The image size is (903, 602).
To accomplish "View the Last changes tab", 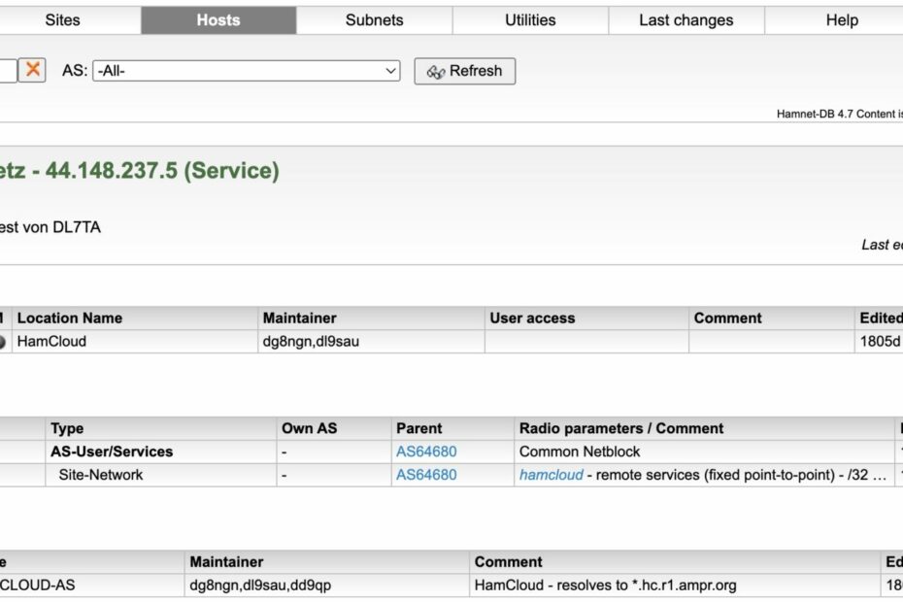I will pos(686,19).
